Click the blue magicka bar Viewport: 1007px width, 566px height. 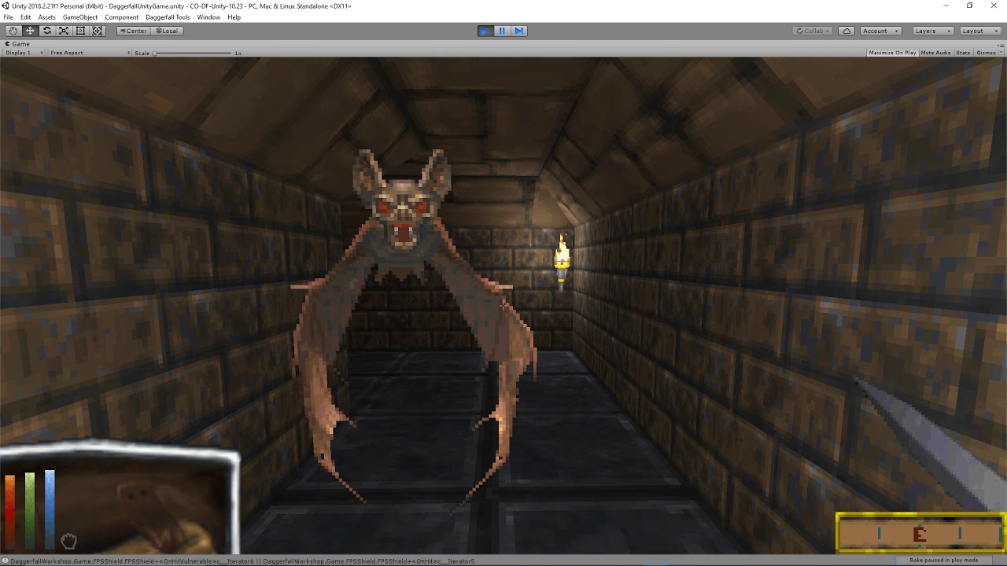[x=50, y=508]
